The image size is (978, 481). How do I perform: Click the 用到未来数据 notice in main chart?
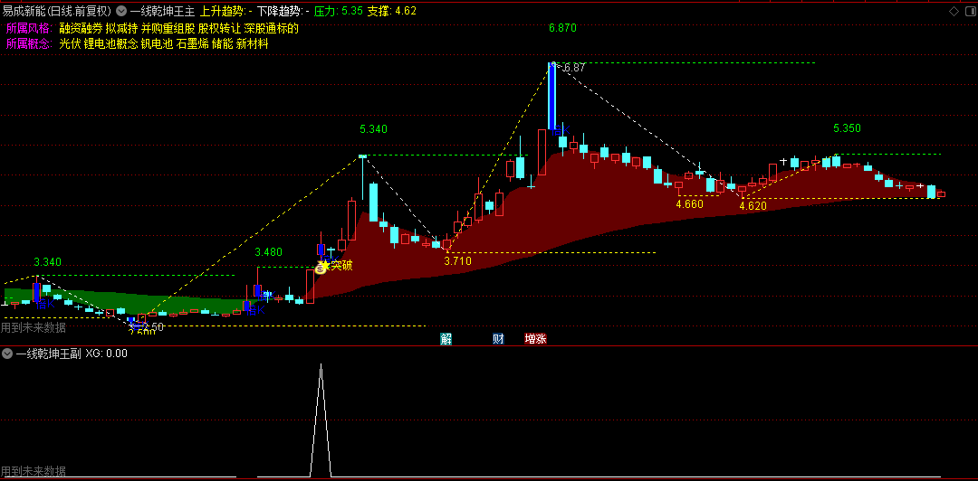click(x=34, y=327)
